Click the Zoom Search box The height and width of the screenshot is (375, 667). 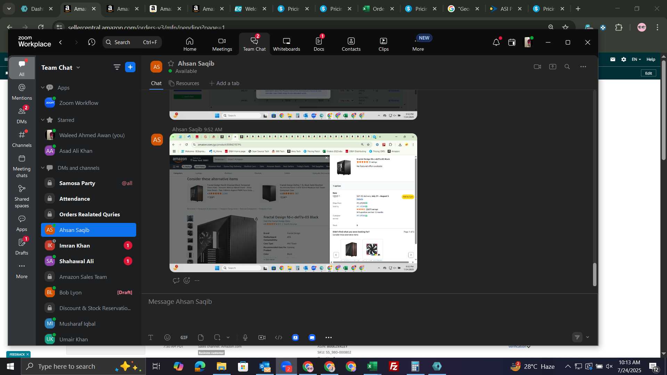132,42
